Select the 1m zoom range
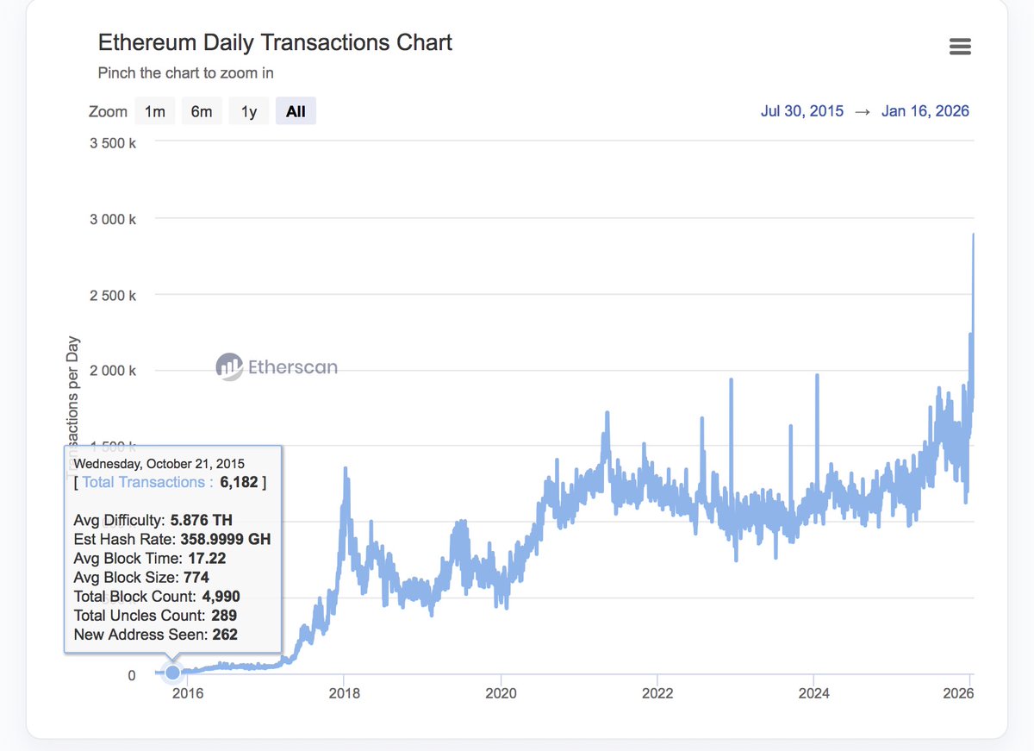Image resolution: width=1034 pixels, height=751 pixels. tap(155, 111)
